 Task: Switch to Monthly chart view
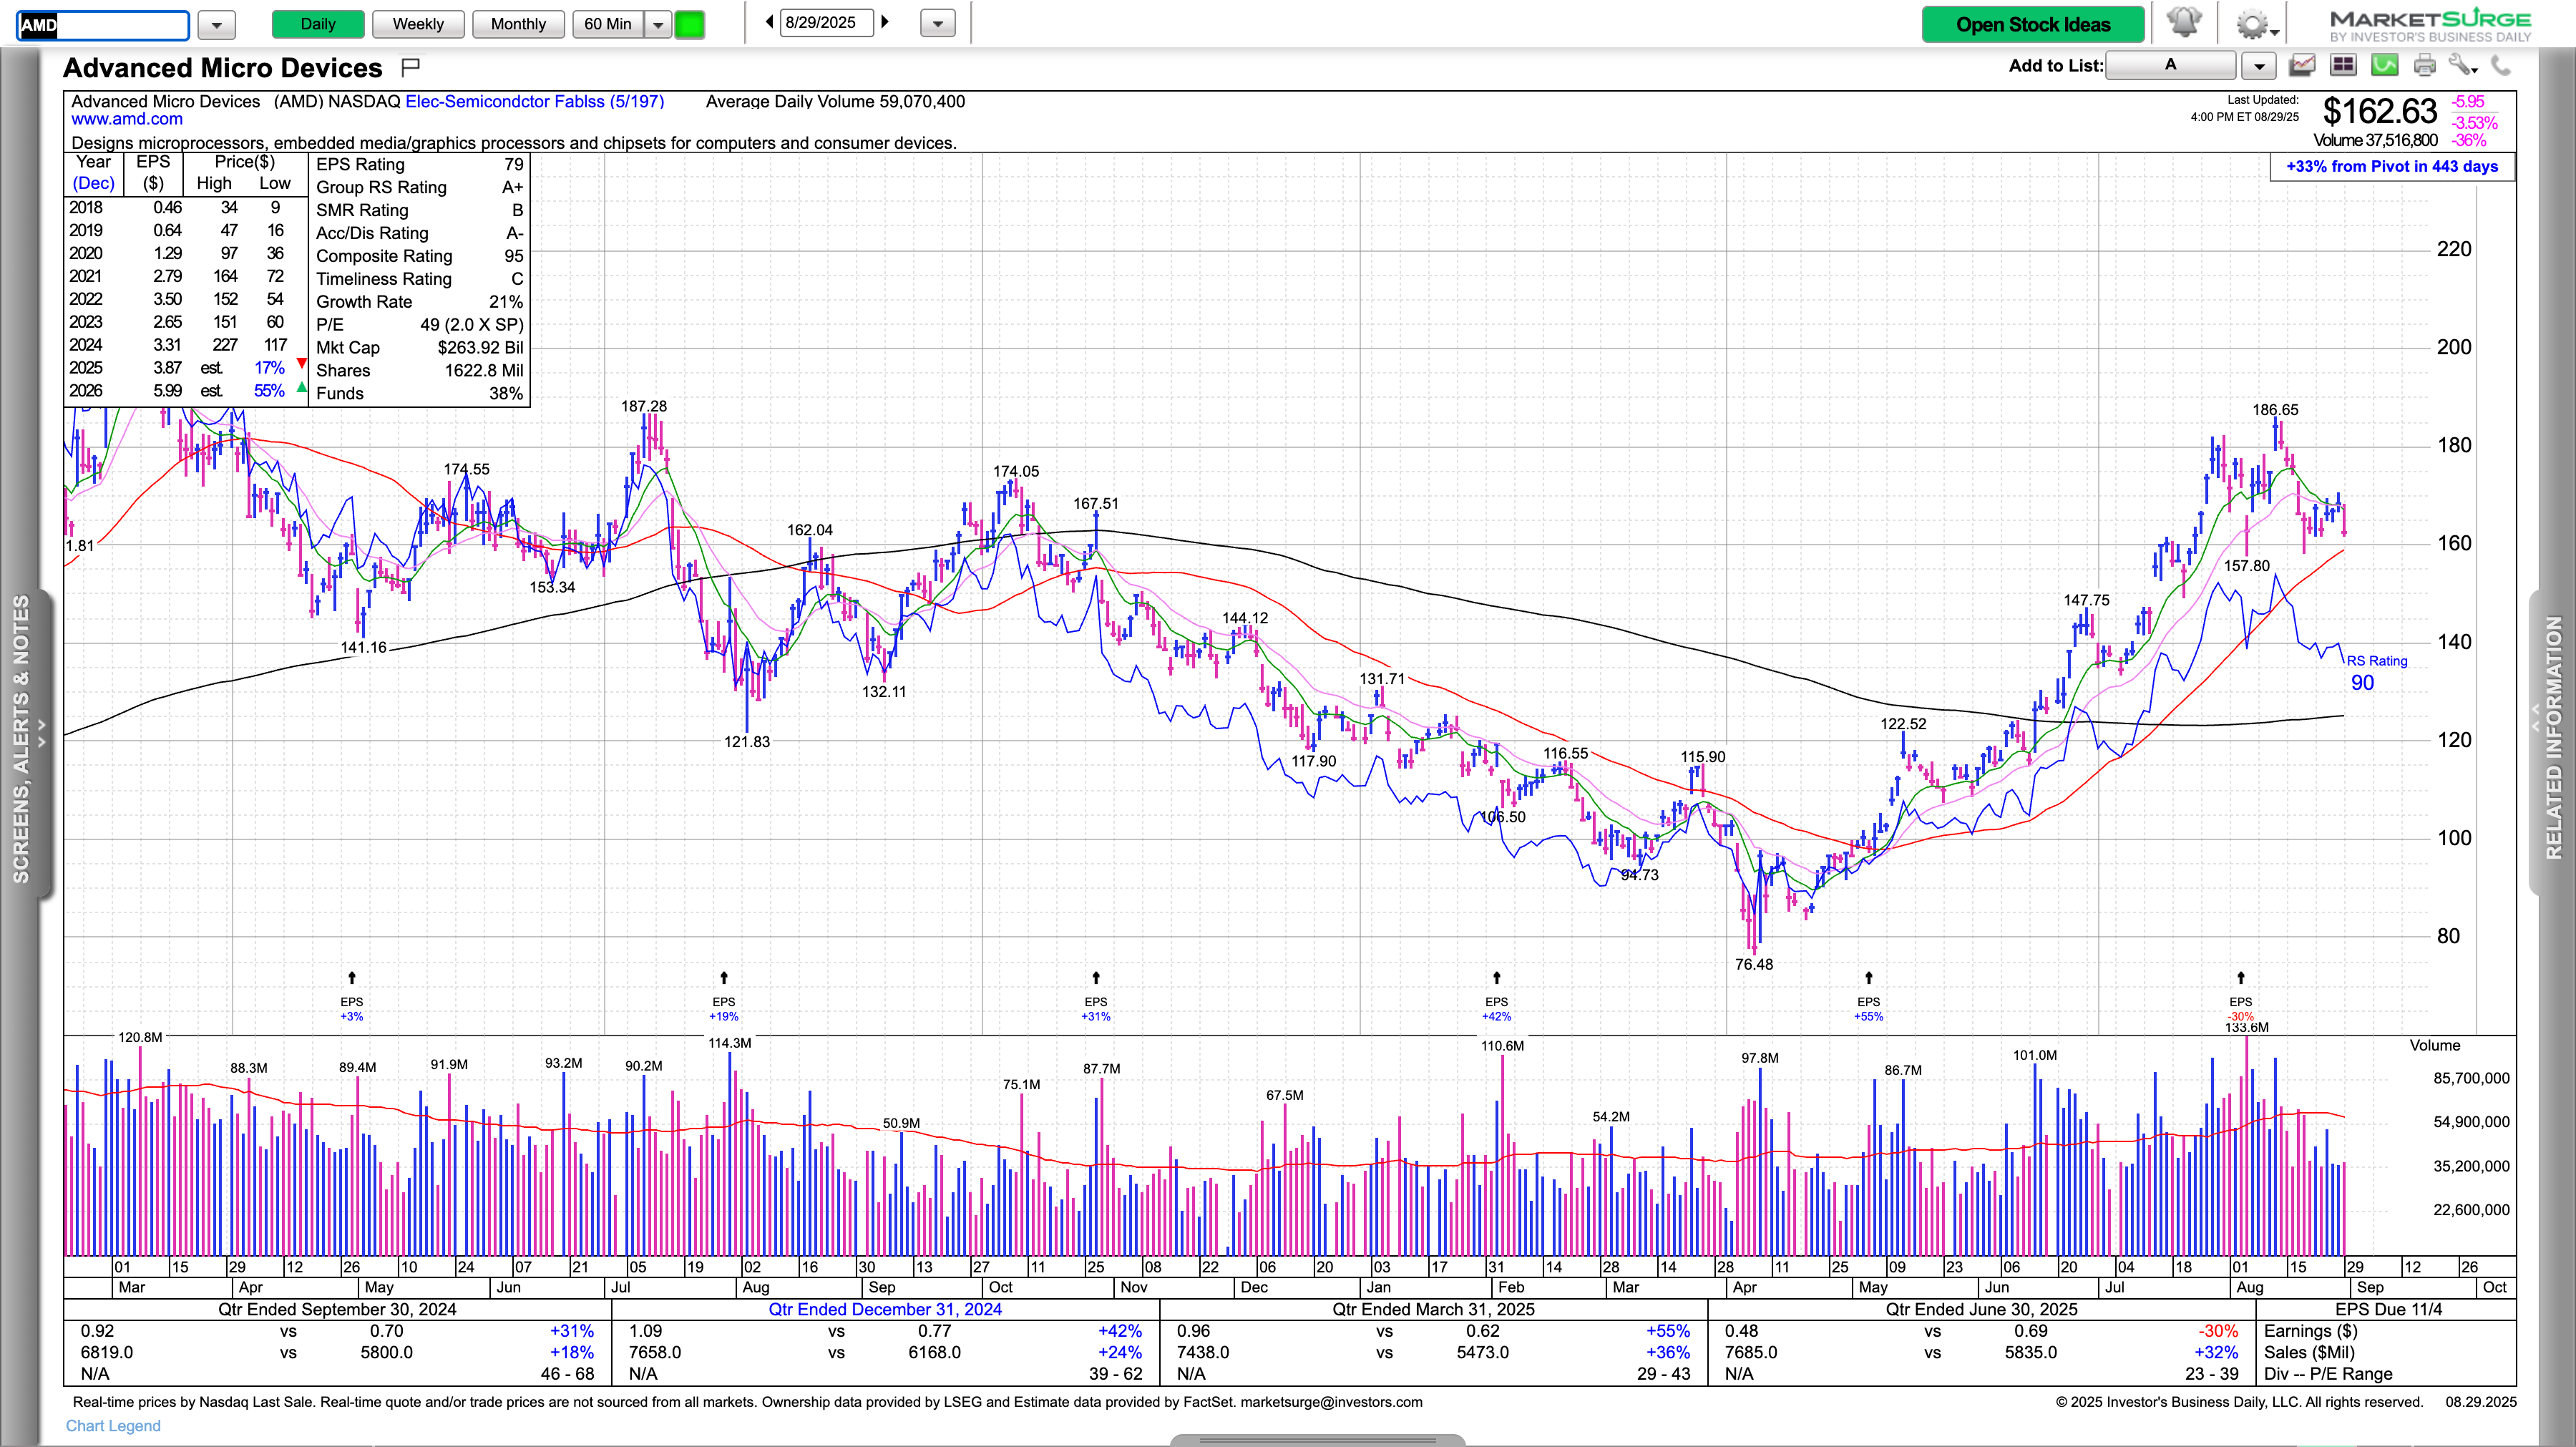(x=518, y=24)
